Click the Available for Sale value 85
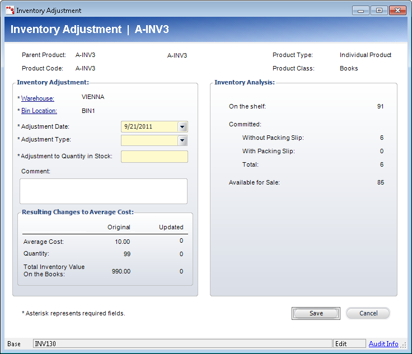 click(x=381, y=183)
